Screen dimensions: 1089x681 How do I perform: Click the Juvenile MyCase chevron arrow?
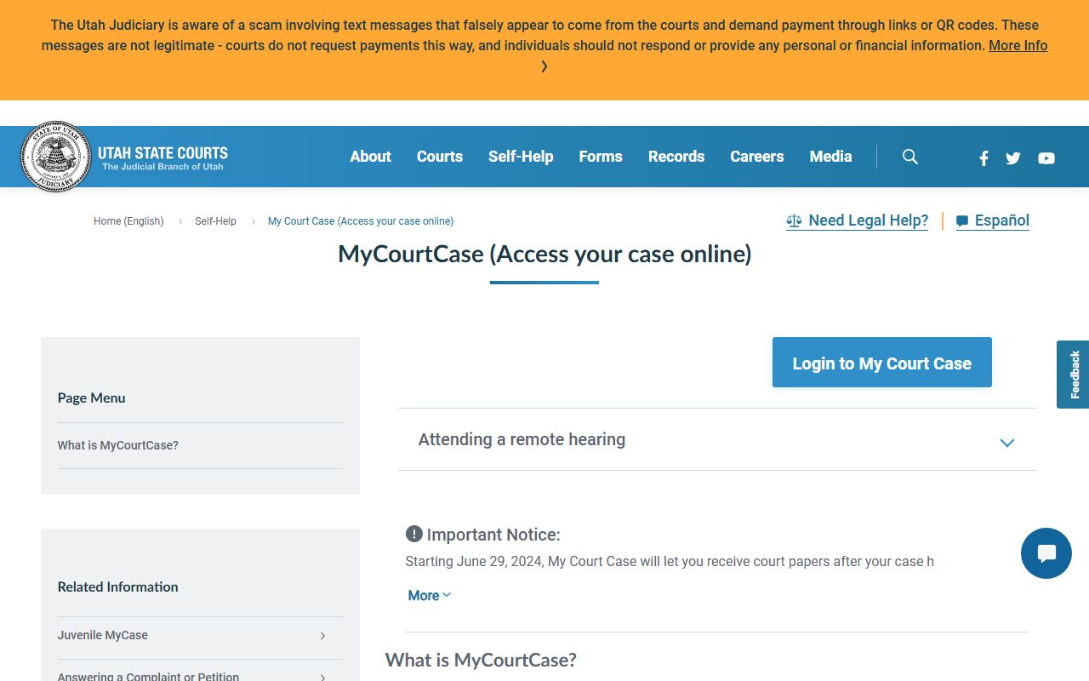(x=322, y=636)
